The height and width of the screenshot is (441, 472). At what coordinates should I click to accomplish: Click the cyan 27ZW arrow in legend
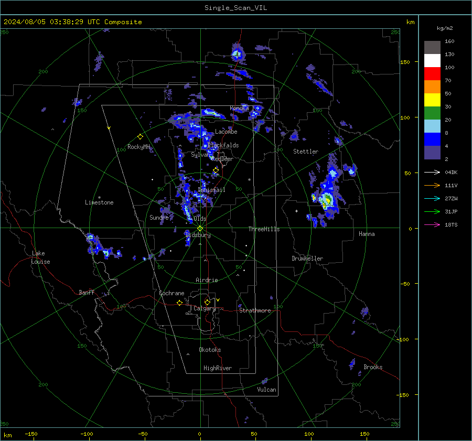click(432, 199)
